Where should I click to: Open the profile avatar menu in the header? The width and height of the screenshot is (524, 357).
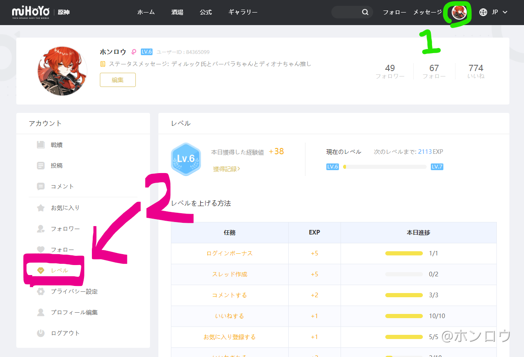[x=458, y=13]
